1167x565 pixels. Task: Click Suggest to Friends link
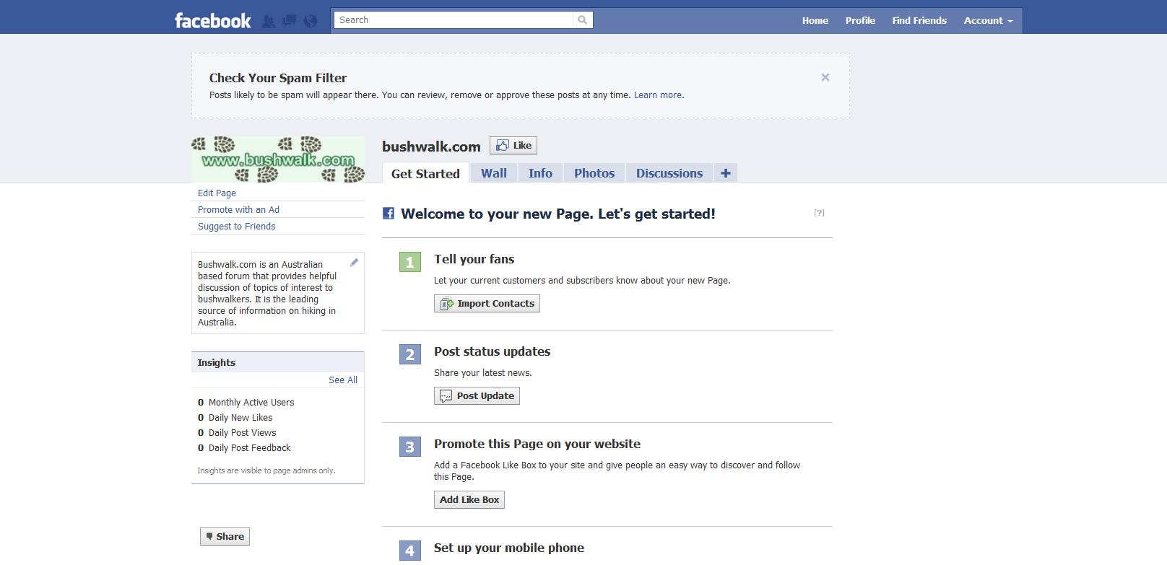tap(236, 226)
